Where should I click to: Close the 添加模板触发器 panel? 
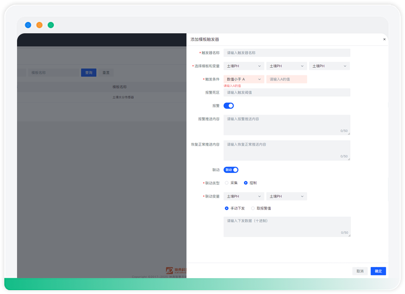384,40
